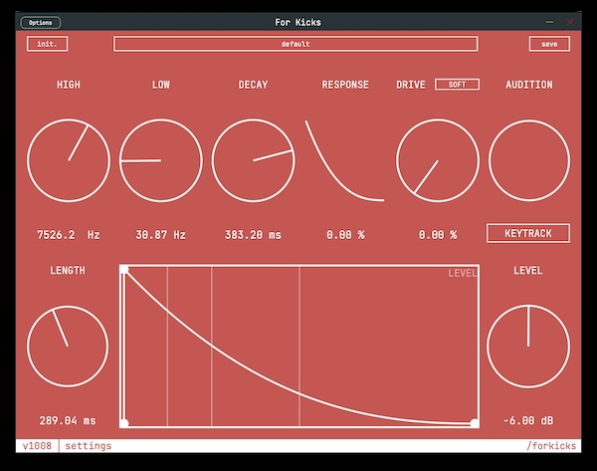
Task: Open settings in the bottom bar
Action: click(x=89, y=446)
